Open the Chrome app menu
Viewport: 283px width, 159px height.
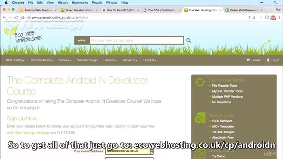click(x=18, y=2)
